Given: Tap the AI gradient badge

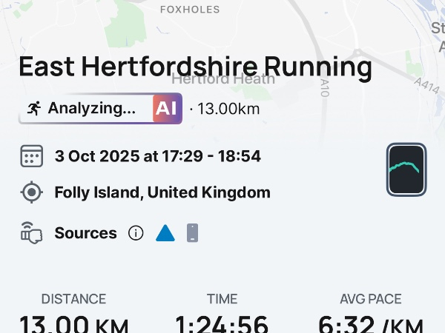Looking at the screenshot, I should point(167,108).
